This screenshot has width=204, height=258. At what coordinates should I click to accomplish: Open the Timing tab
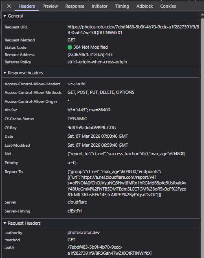pos(122,6)
